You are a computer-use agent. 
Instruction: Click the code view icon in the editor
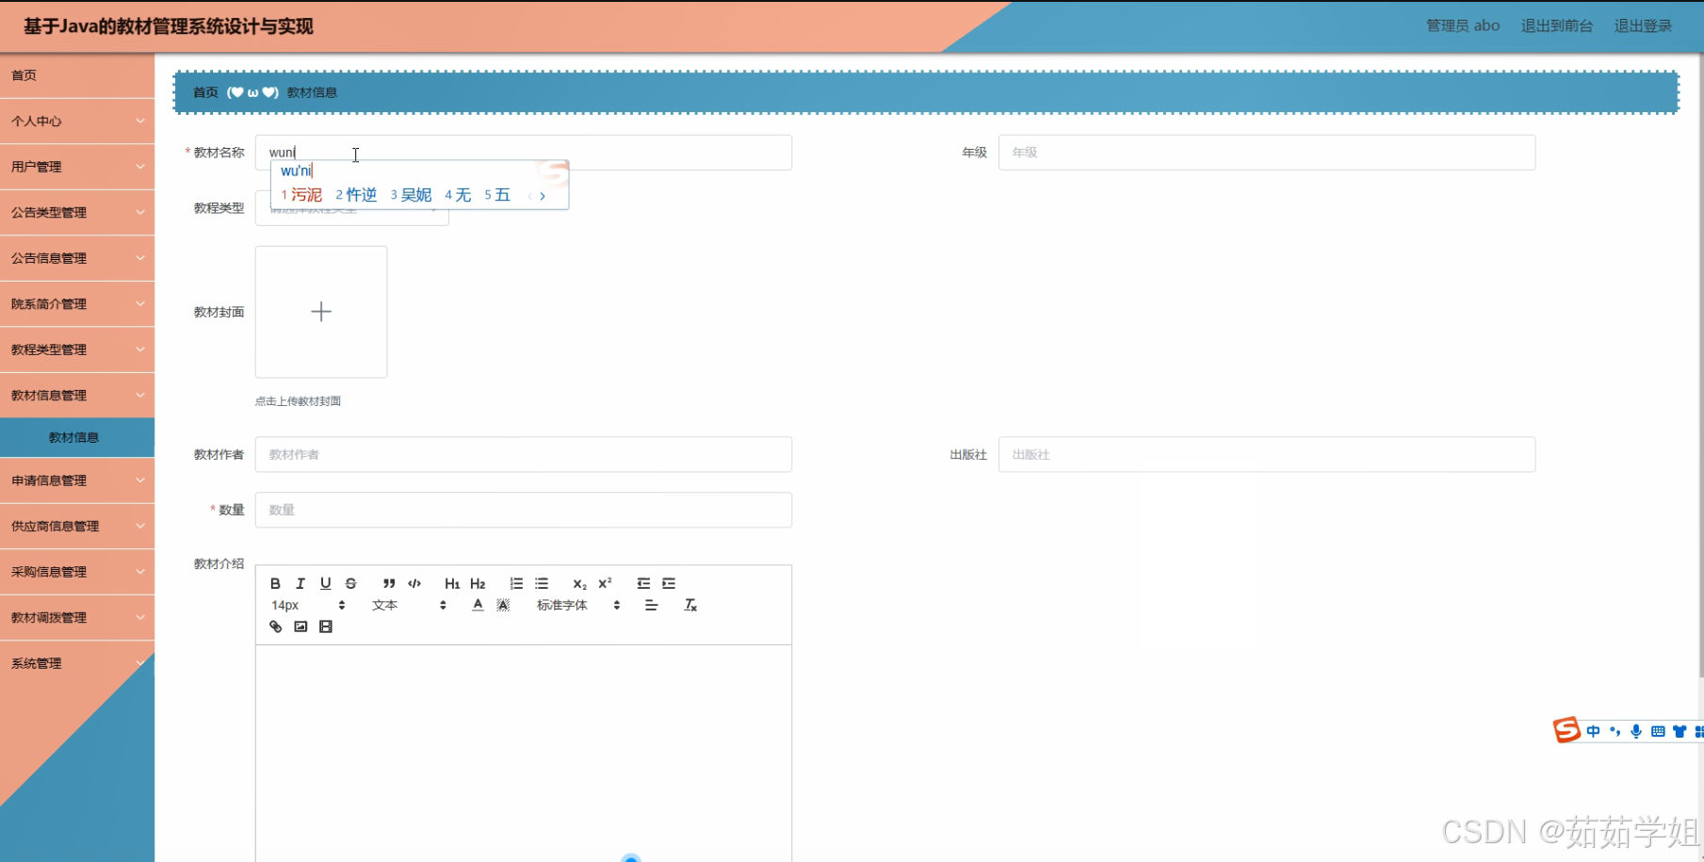tap(414, 582)
